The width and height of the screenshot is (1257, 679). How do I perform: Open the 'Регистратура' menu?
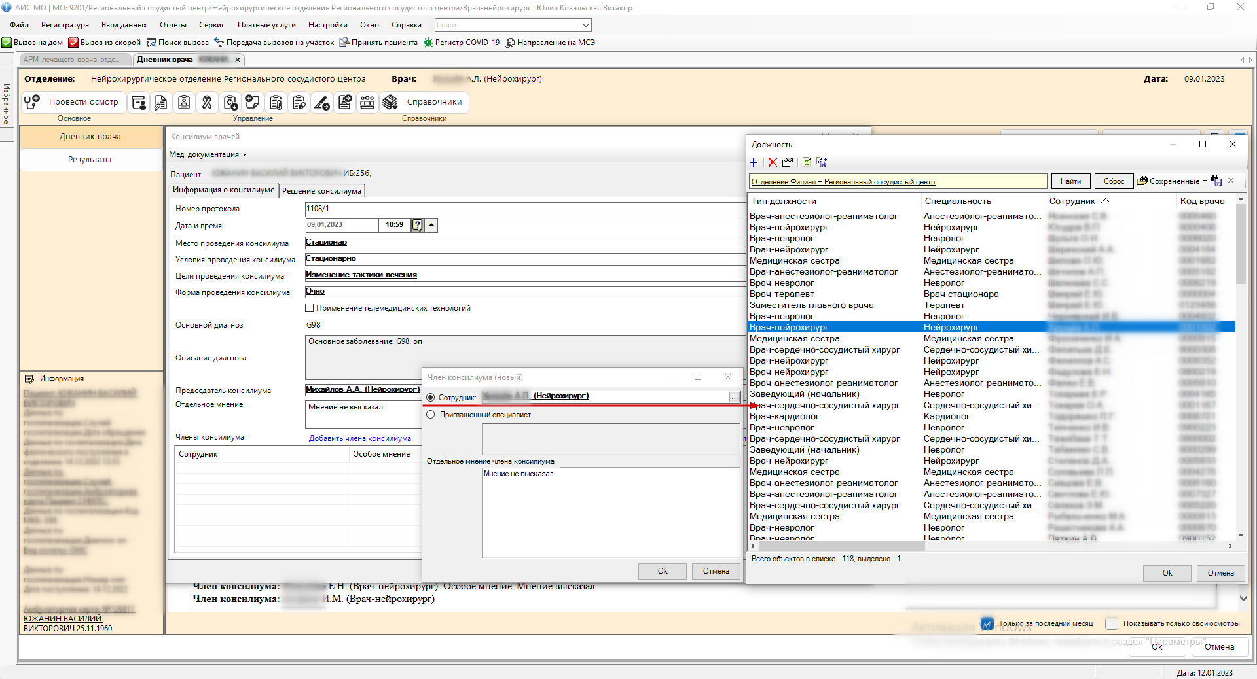pos(65,25)
